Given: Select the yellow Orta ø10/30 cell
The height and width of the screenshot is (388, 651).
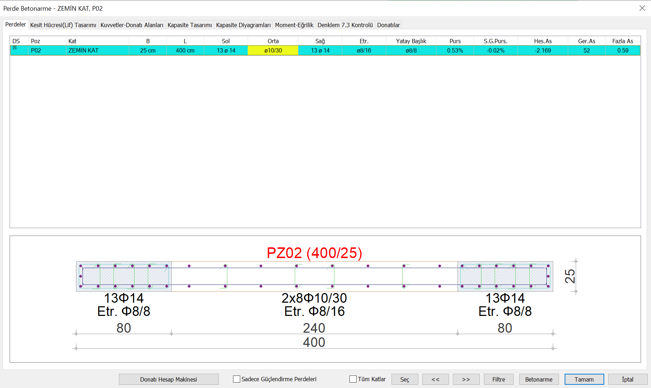Looking at the screenshot, I should coord(273,50).
